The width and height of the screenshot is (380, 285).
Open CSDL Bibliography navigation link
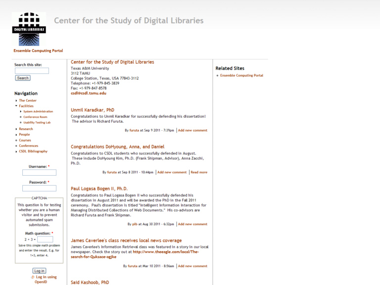[33, 151]
